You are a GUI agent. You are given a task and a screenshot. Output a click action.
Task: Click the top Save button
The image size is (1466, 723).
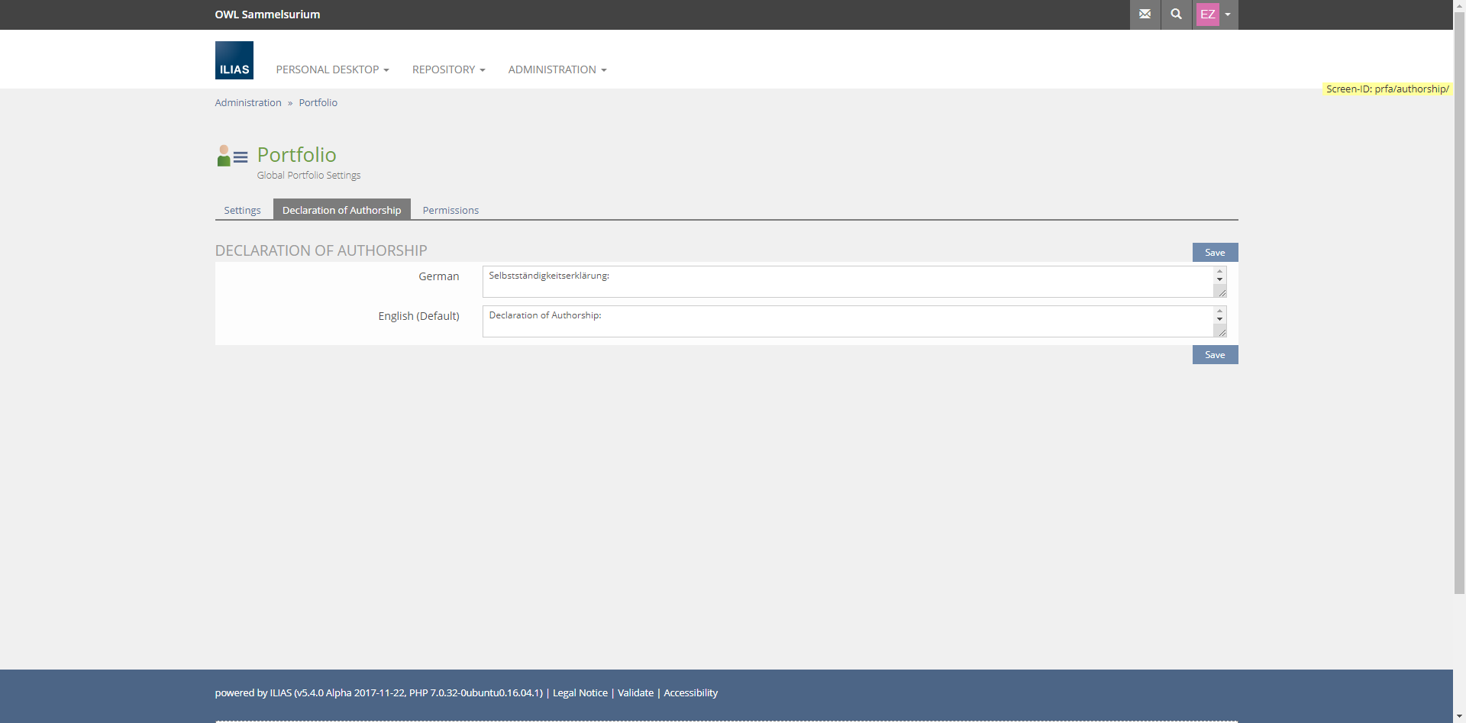[1214, 253]
